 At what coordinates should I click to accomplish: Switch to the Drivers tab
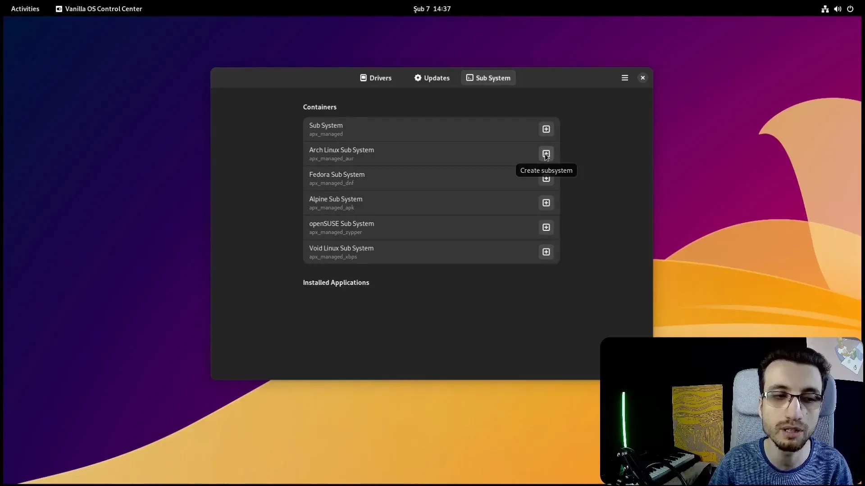pyautogui.click(x=376, y=78)
